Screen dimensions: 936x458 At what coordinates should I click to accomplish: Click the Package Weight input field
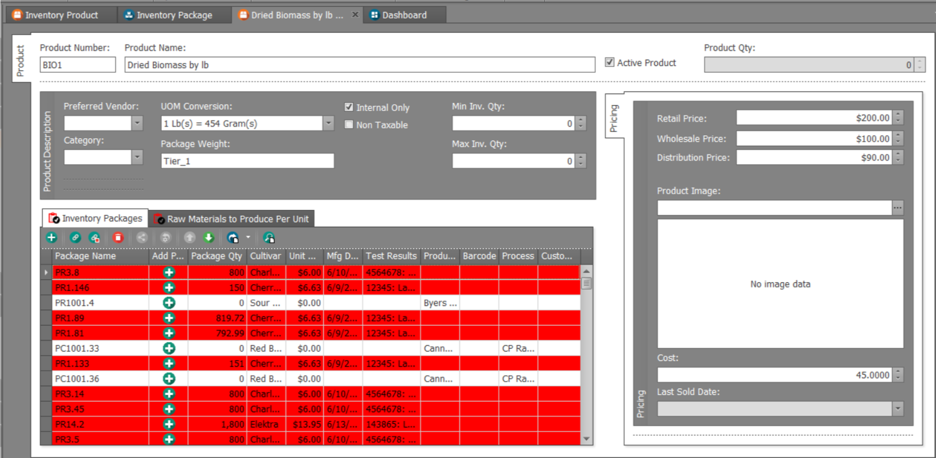tap(247, 161)
